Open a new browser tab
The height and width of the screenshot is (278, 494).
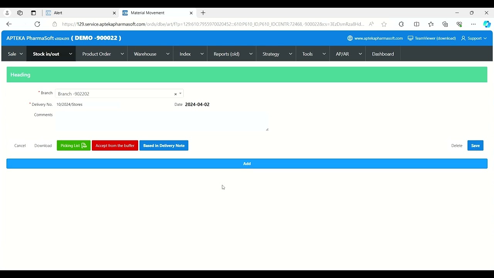click(203, 13)
